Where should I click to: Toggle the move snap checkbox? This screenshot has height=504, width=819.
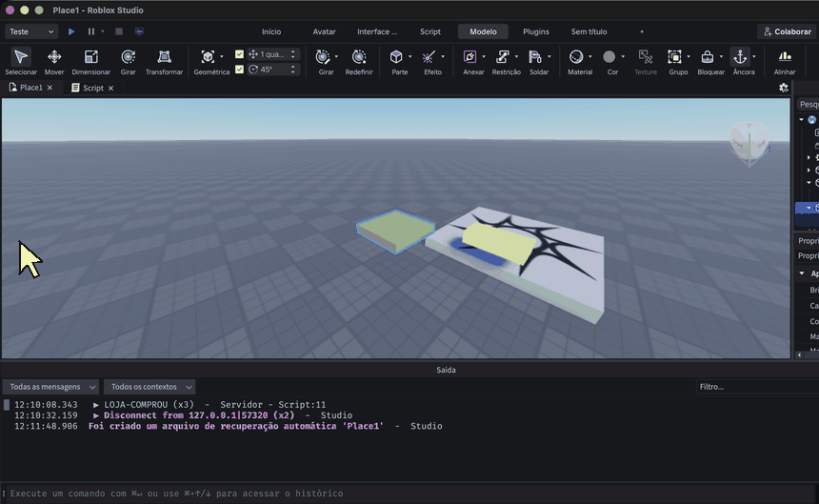tap(239, 54)
